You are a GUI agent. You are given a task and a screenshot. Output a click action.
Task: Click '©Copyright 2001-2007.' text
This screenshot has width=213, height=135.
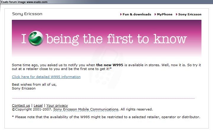click(x=32, y=109)
